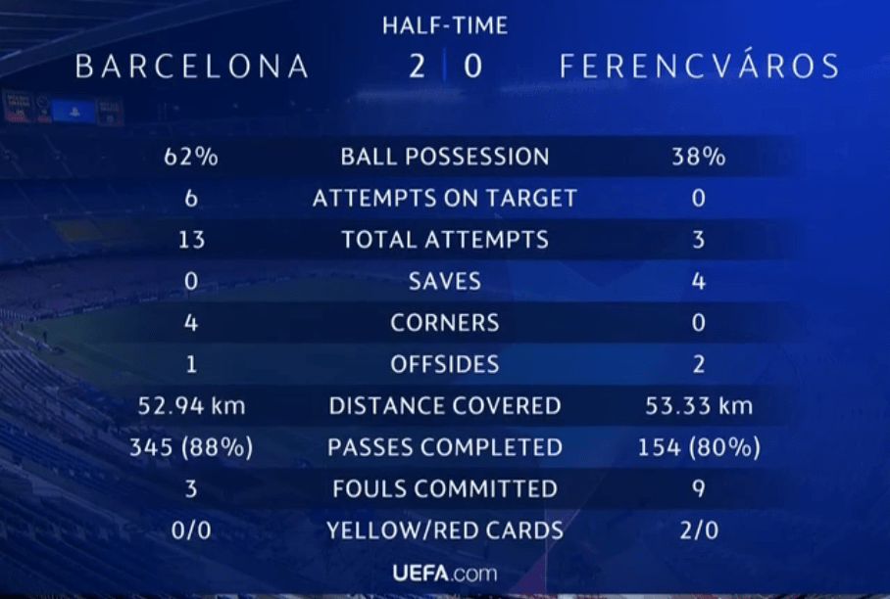Select the BALL POSSESSION stat label
The width and height of the screenshot is (890, 599).
(445, 157)
